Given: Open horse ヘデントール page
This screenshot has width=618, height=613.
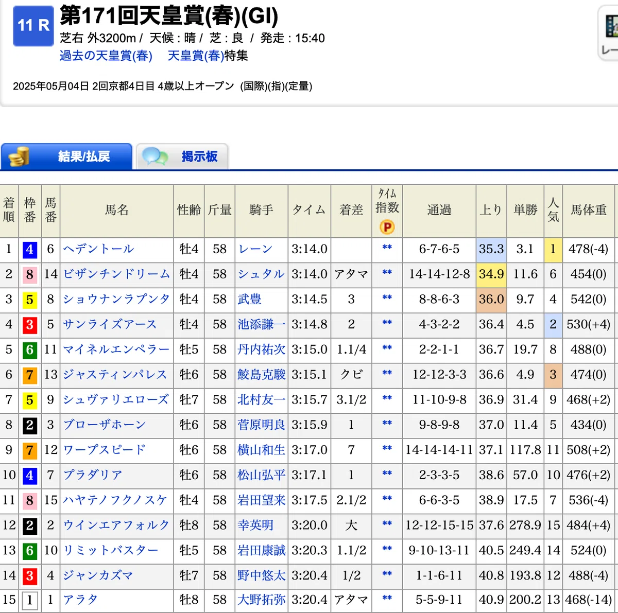Looking at the screenshot, I should (x=98, y=249).
